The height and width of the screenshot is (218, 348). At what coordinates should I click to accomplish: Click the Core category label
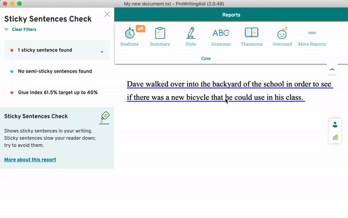point(206,59)
